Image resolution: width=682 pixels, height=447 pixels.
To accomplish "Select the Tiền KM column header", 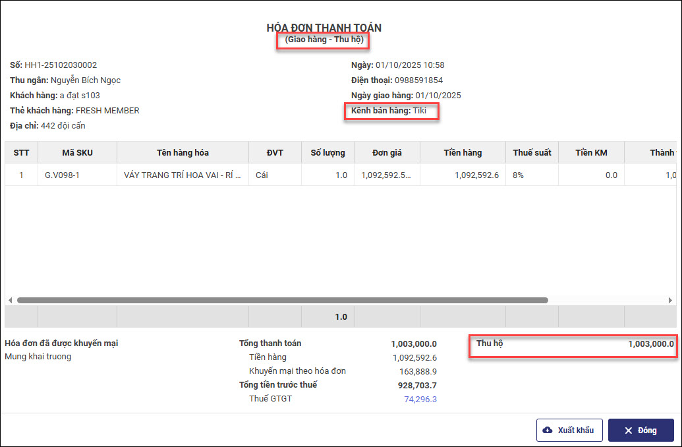I will pyautogui.click(x=591, y=153).
